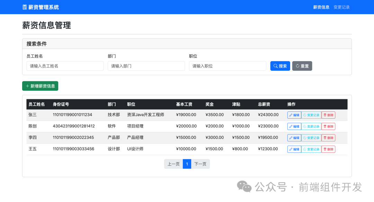Click total salary ¥19500.00
The image size is (374, 202).
point(268,138)
